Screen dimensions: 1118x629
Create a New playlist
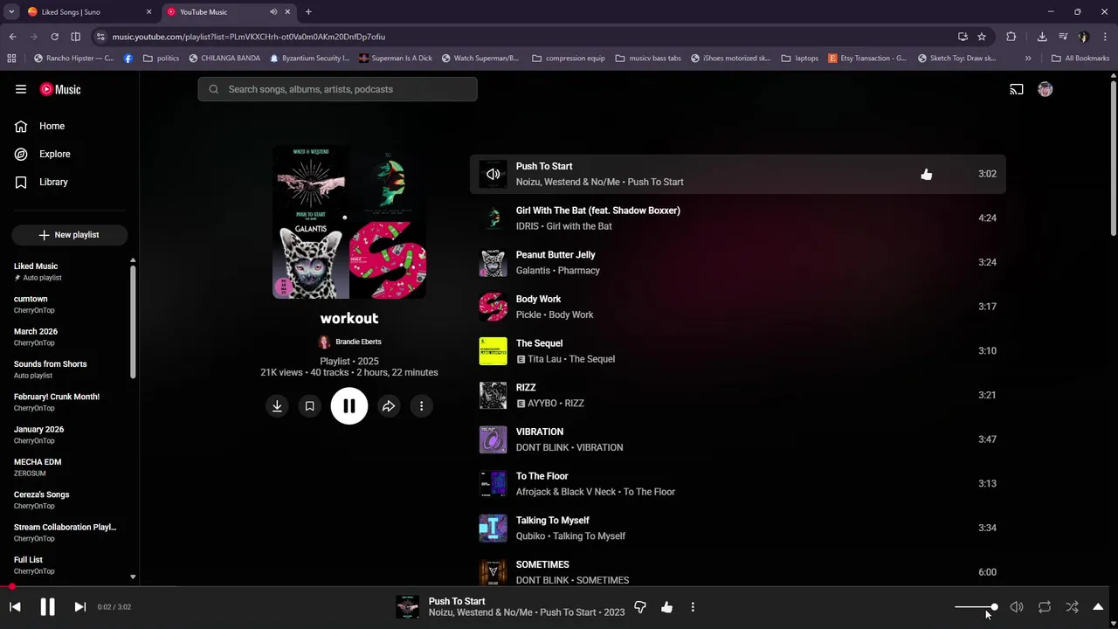(70, 235)
